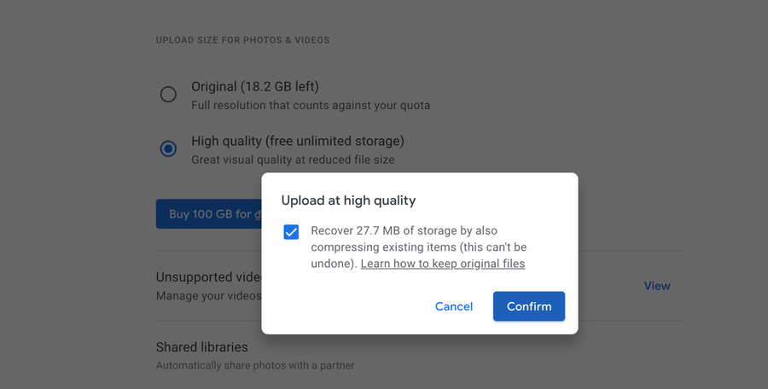The image size is (768, 389).
Task: Click Full resolution that counts against quota text
Action: tap(311, 106)
